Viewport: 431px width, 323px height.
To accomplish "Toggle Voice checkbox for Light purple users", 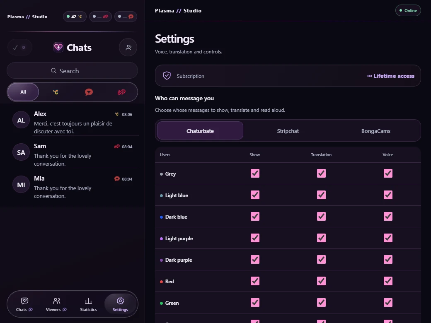I will pos(388,238).
